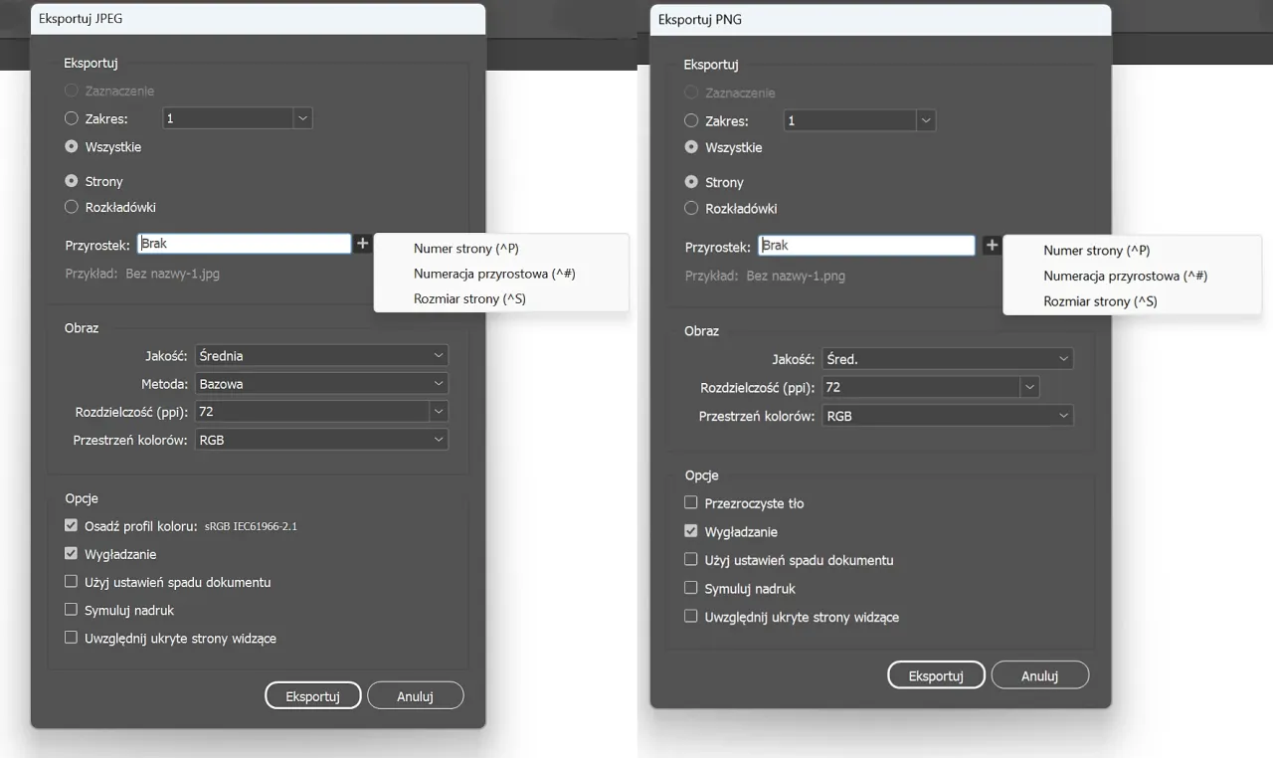Toggle Wygładzanie in the PNG export dialog
Screen dimensions: 1273x758
click(691, 532)
